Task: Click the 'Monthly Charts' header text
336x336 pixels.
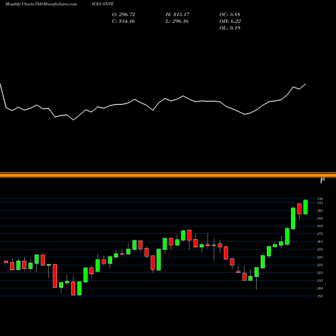Action: click(x=19, y=4)
